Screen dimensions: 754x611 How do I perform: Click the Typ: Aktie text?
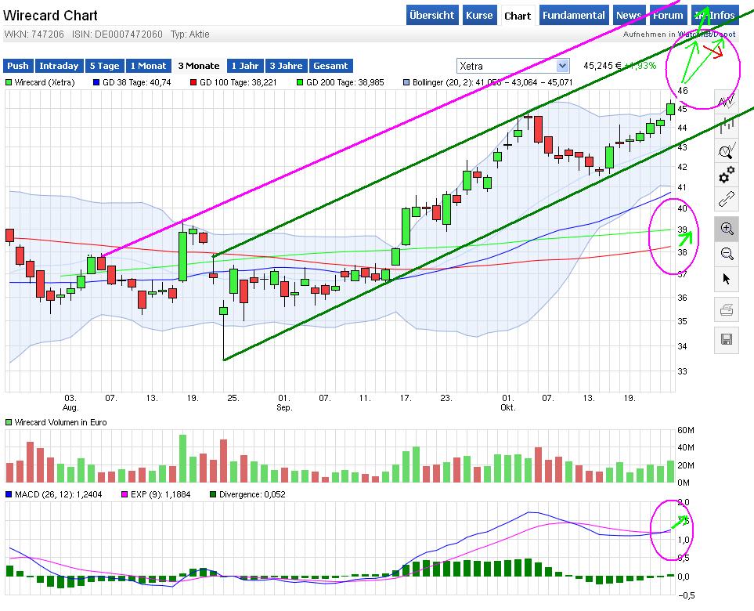click(x=190, y=34)
